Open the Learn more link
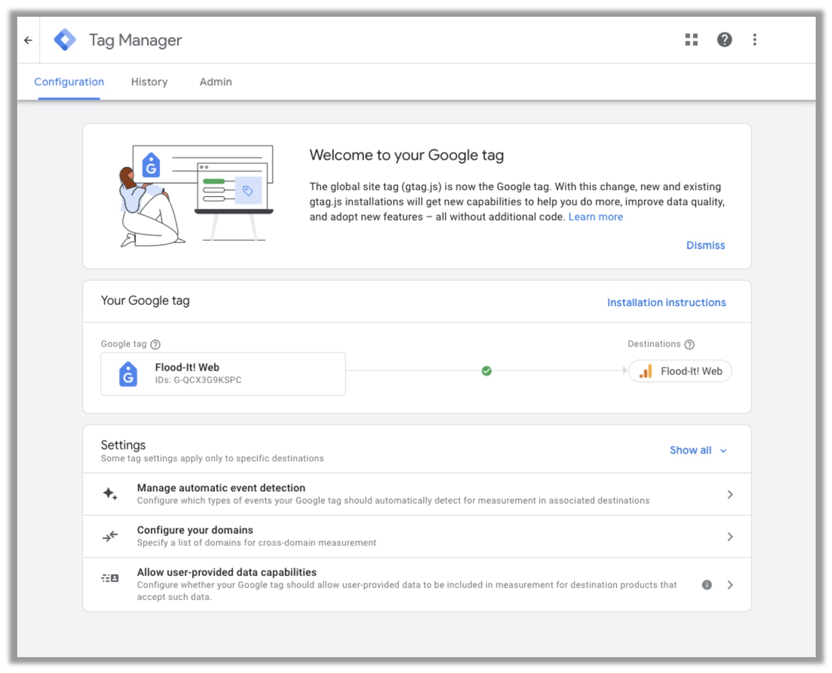832x673 pixels. 596,217
